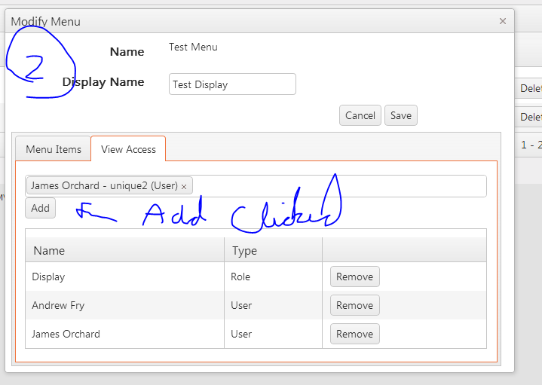
Task: Click the Modify Menu title bar
Action: [226, 21]
